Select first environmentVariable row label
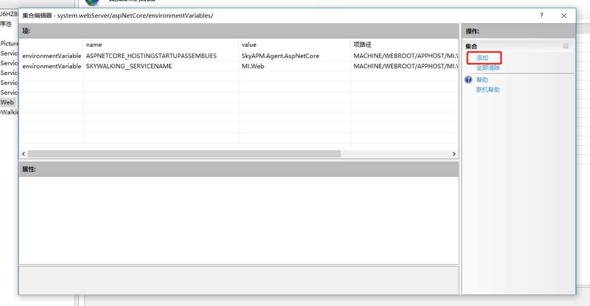 pos(51,56)
